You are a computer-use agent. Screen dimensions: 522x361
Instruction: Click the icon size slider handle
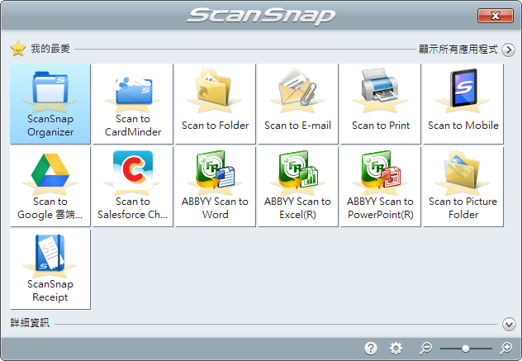coord(466,349)
